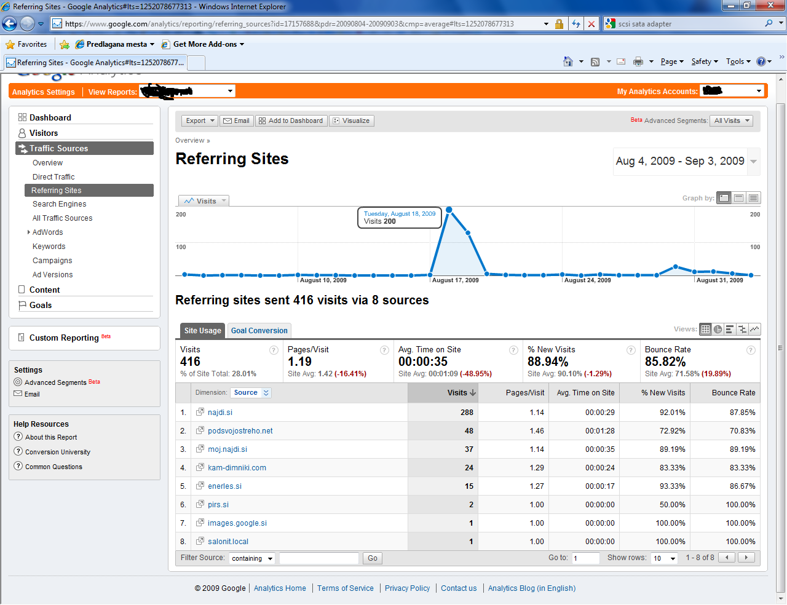Click the Favorites star button

(x=27, y=44)
